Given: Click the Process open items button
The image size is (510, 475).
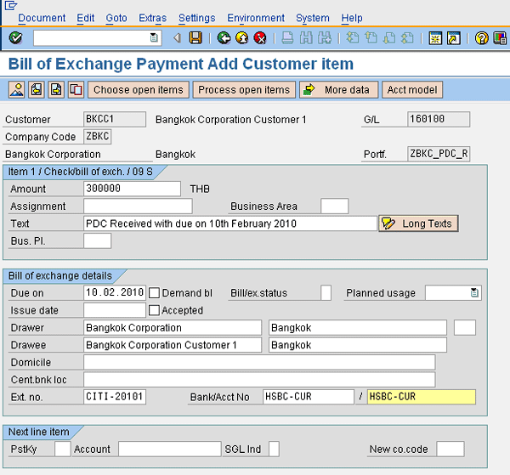Looking at the screenshot, I should tap(244, 90).
